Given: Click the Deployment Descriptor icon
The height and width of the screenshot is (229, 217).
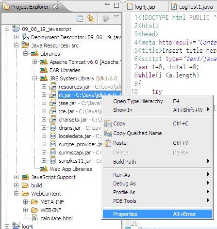Looking at the screenshot, I should [x=25, y=37].
